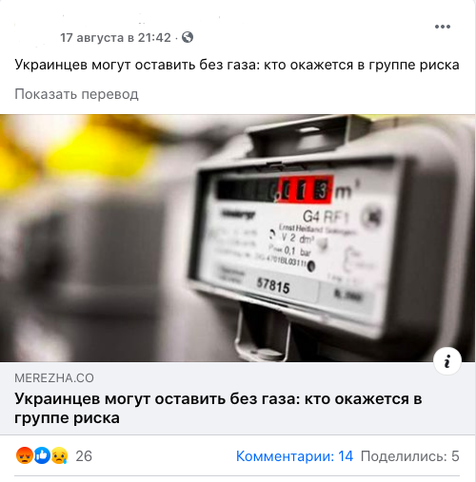Click the globe public audience icon
Viewport: 476px width, 482px height.
pos(188,37)
